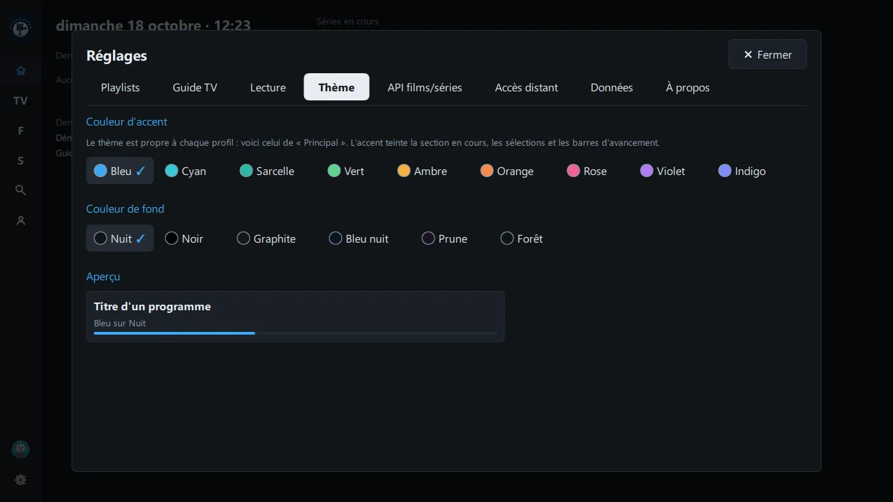Image resolution: width=893 pixels, height=502 pixels.
Task: Open the F (films) sidebar section
Action: tap(20, 130)
